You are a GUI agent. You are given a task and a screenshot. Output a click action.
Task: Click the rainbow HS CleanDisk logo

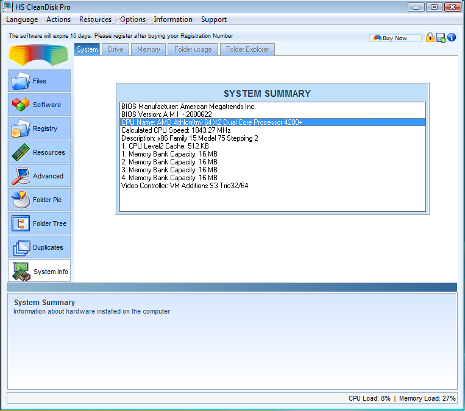pos(38,55)
